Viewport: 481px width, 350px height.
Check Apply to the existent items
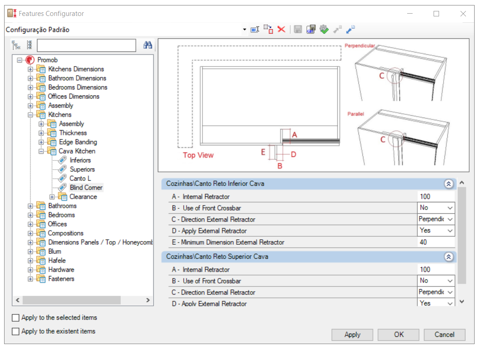[x=16, y=331]
